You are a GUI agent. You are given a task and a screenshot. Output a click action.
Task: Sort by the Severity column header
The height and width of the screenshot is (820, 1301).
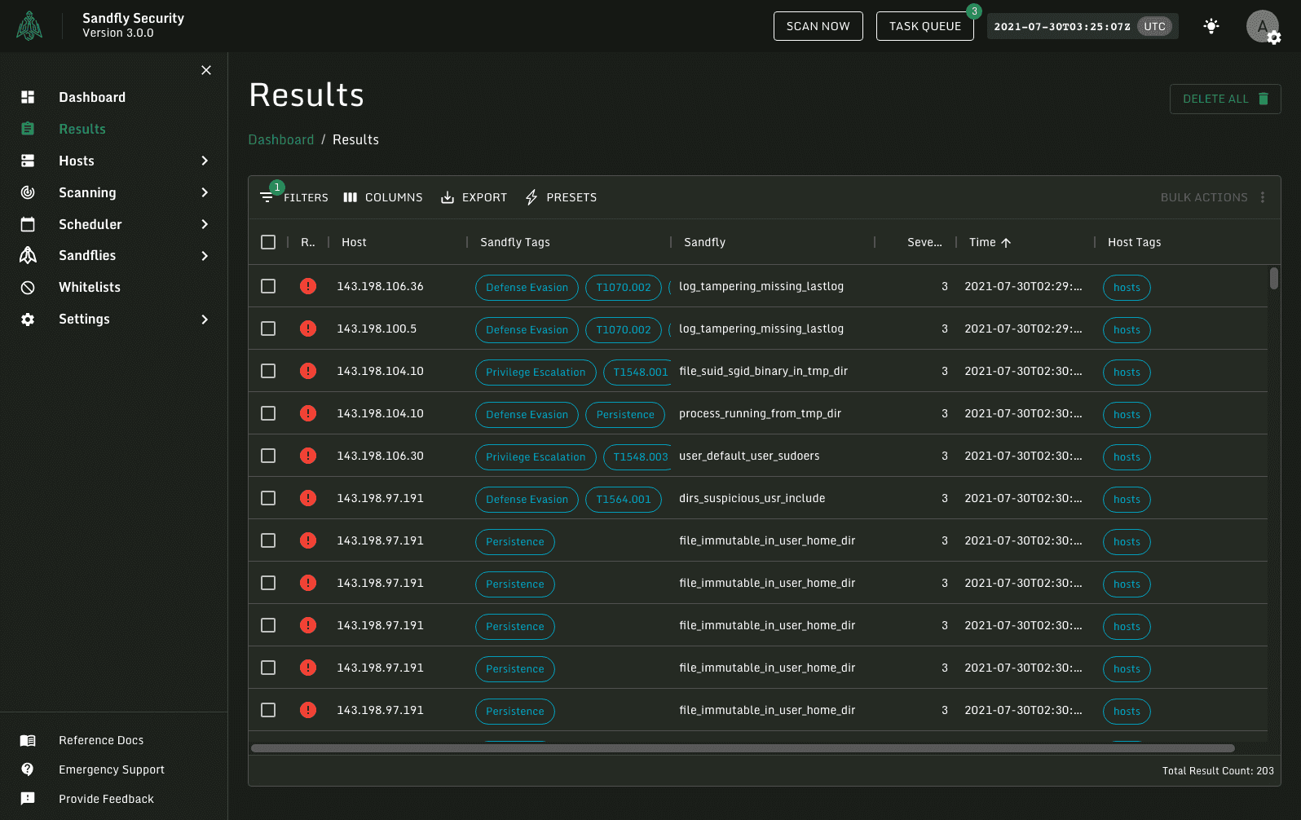tap(924, 242)
